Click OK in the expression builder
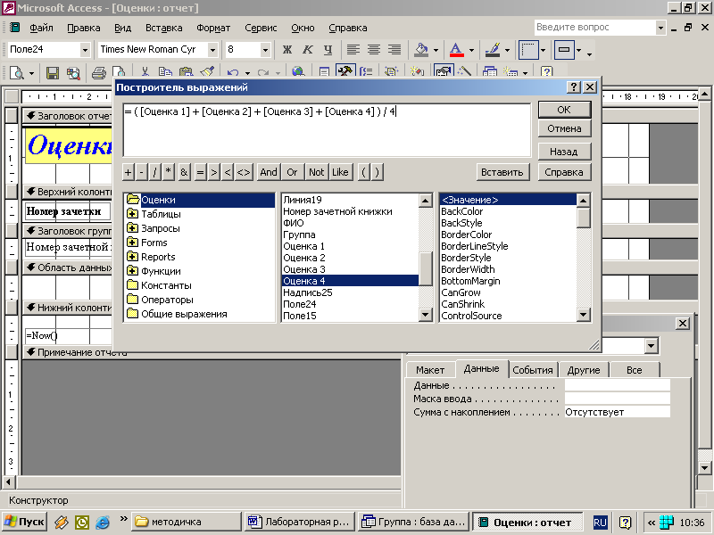The image size is (714, 535). [x=564, y=110]
